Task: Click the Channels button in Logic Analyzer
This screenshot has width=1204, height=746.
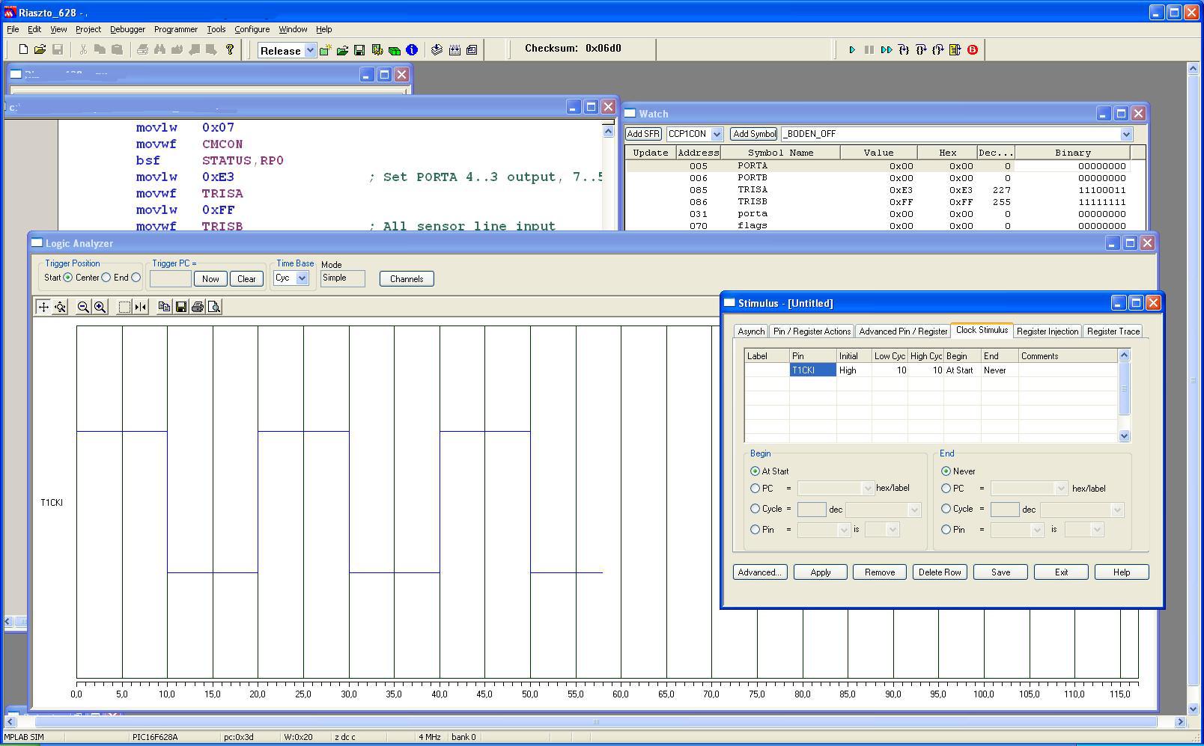Action: pos(407,279)
